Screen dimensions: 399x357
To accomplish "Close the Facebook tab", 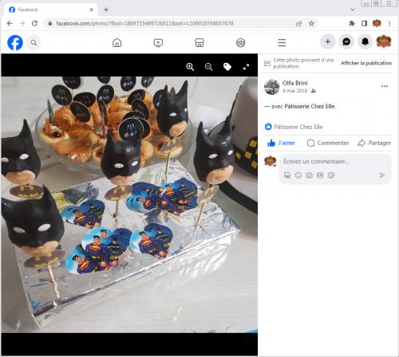I will pos(91,10).
